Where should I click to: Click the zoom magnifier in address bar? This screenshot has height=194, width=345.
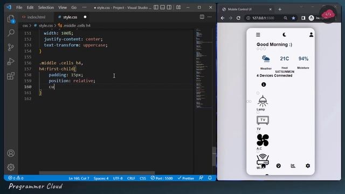point(285,18)
